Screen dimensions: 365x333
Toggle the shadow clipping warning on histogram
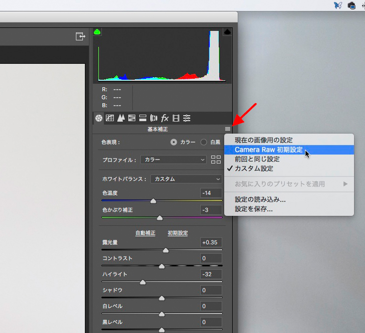[97, 32]
